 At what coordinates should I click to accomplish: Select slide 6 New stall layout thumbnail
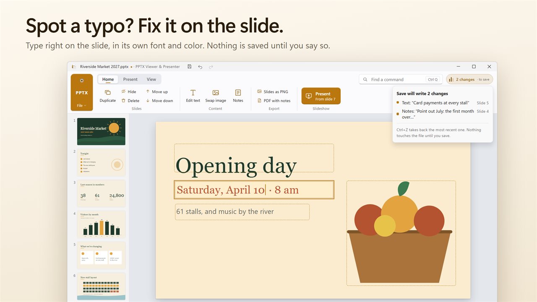[x=101, y=286]
